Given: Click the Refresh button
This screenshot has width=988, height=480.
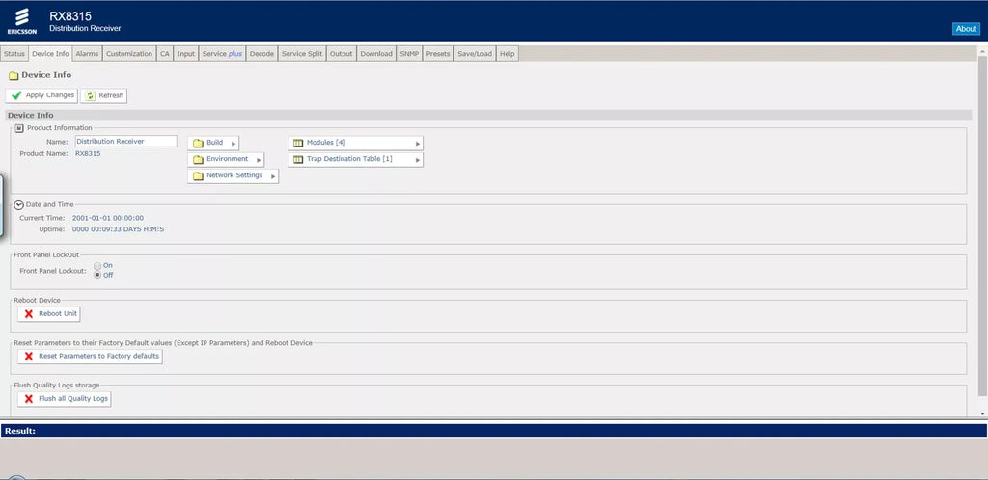Looking at the screenshot, I should (x=104, y=95).
